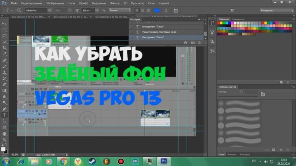Select the Brush tool
Image resolution: width=296 pixels, height=166 pixels.
(x=4, y=66)
